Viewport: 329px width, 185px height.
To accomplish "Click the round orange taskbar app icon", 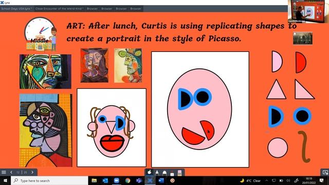I will pos(173,180).
